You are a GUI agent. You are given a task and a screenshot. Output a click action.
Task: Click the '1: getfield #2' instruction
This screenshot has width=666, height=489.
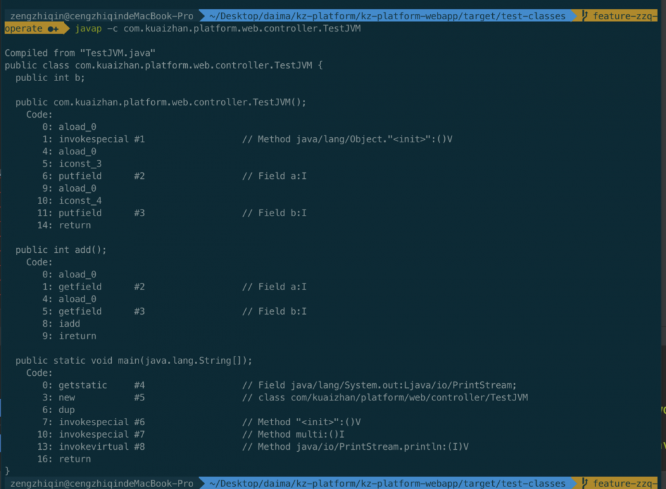93,287
